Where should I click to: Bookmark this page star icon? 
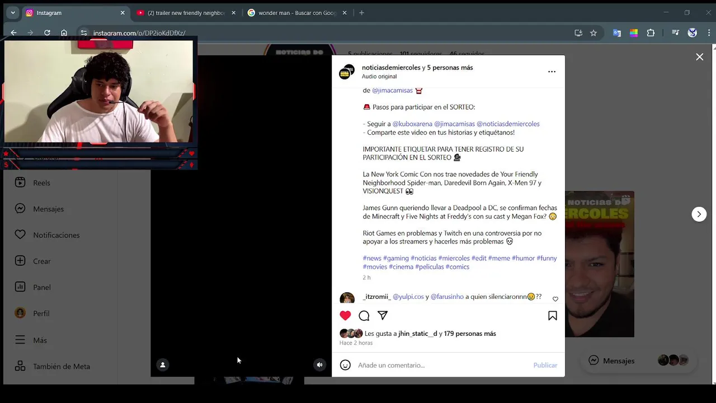coord(593,33)
